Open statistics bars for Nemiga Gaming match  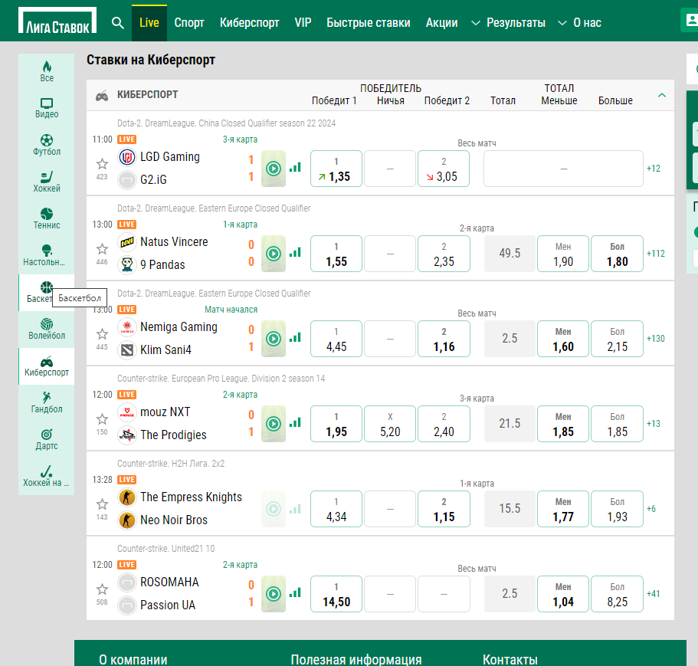295,337
